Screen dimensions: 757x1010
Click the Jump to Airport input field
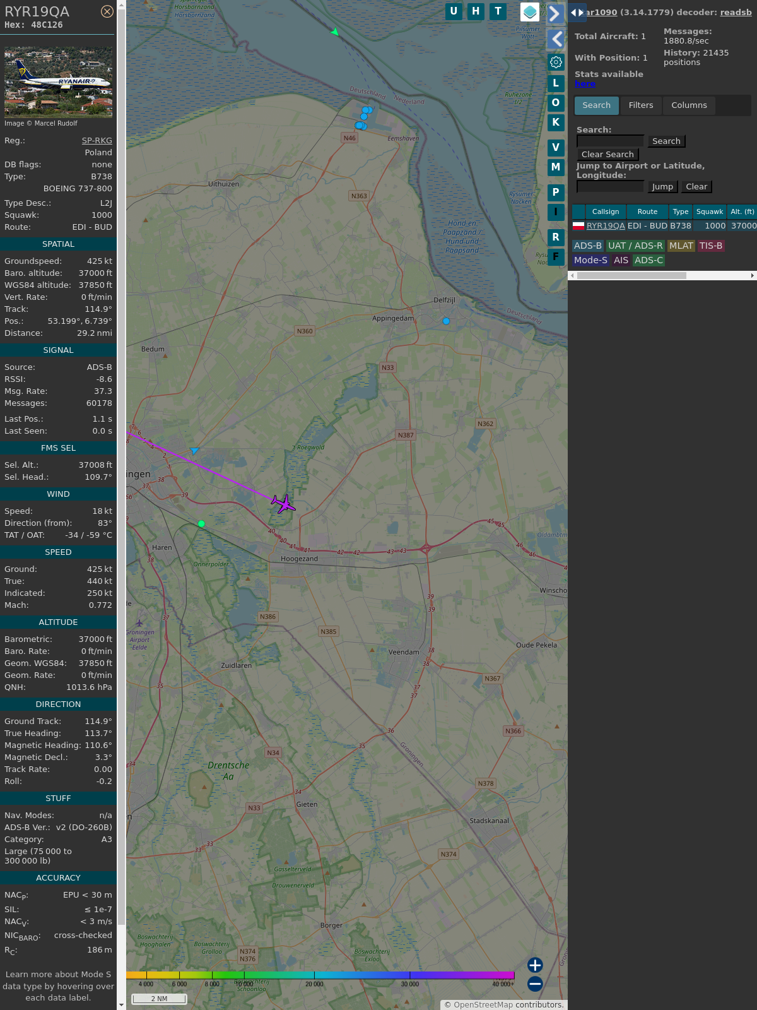pyautogui.click(x=610, y=186)
